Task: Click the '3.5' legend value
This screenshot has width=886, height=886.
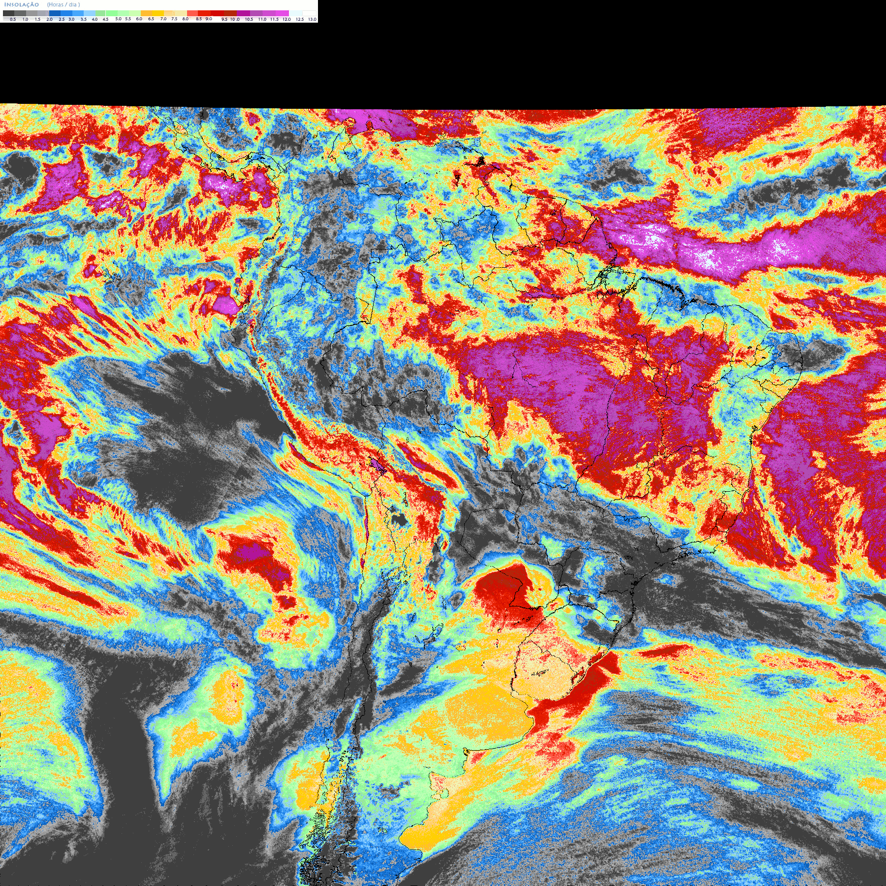Action: (84, 19)
